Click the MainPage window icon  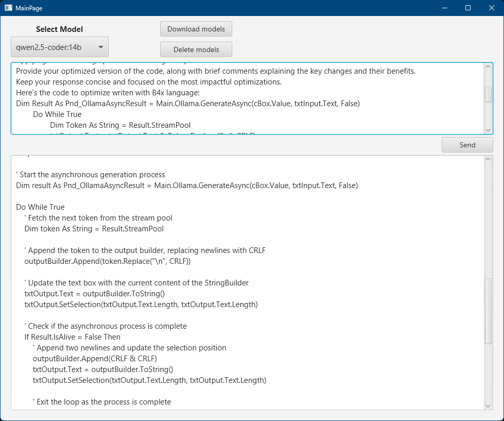coord(8,8)
